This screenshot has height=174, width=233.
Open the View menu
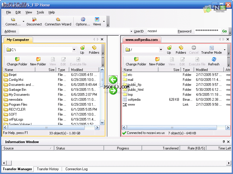pos(29,12)
